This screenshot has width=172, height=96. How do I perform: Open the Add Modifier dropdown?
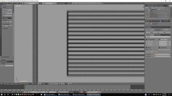pos(158,27)
